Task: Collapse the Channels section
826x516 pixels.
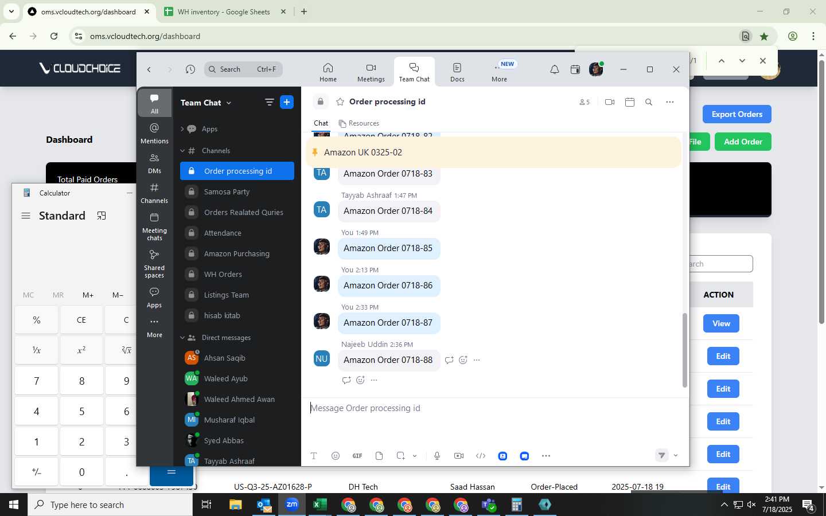Action: pos(182,151)
